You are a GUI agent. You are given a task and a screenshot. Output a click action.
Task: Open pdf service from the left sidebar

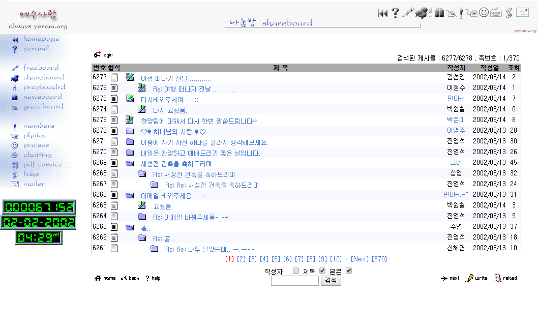[x=42, y=165]
